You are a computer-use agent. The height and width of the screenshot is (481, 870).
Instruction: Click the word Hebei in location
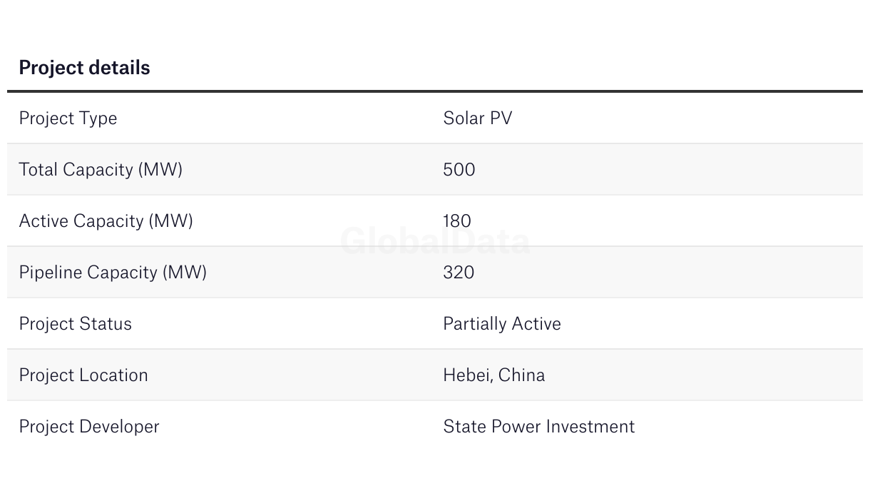466,375
